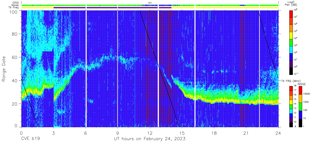Click the white data gap line at hour 9
313x144 pixels.
(x=118, y=69)
